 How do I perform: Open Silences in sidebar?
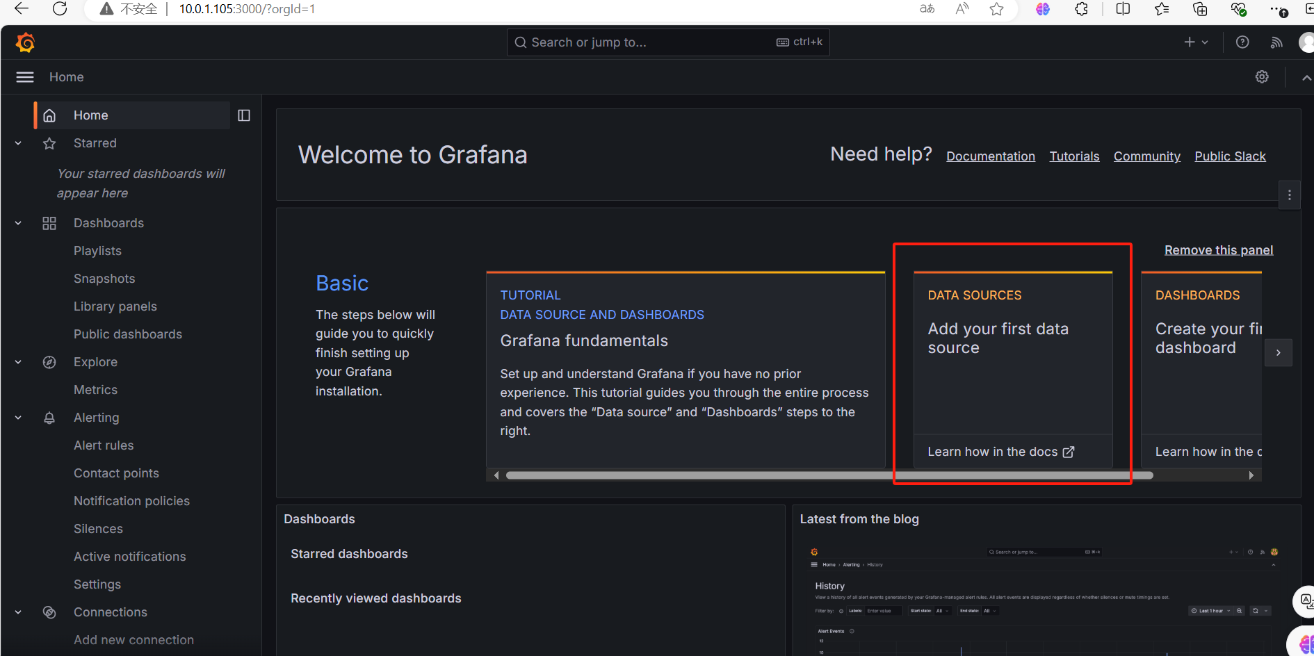pos(98,529)
